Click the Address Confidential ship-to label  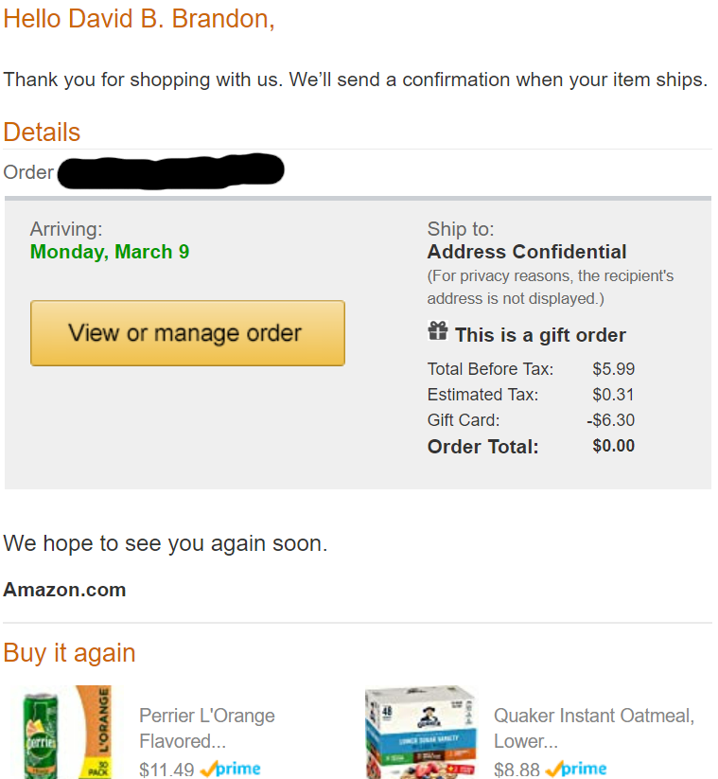tap(526, 252)
